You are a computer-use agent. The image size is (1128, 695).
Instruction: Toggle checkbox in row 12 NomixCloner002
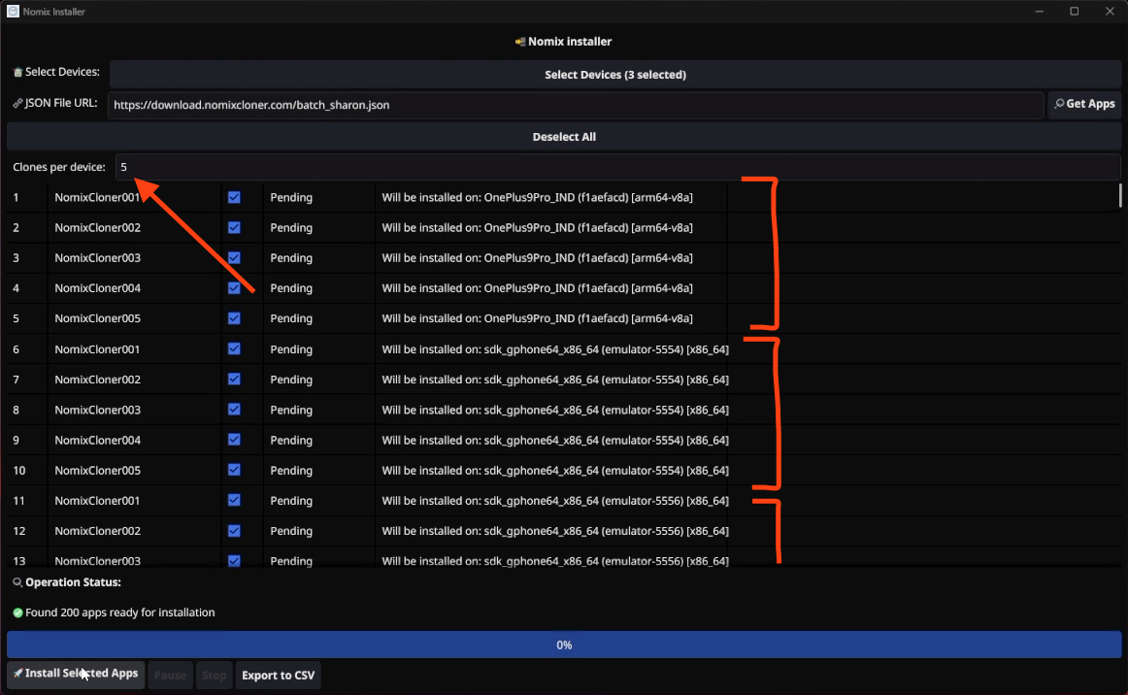point(235,531)
